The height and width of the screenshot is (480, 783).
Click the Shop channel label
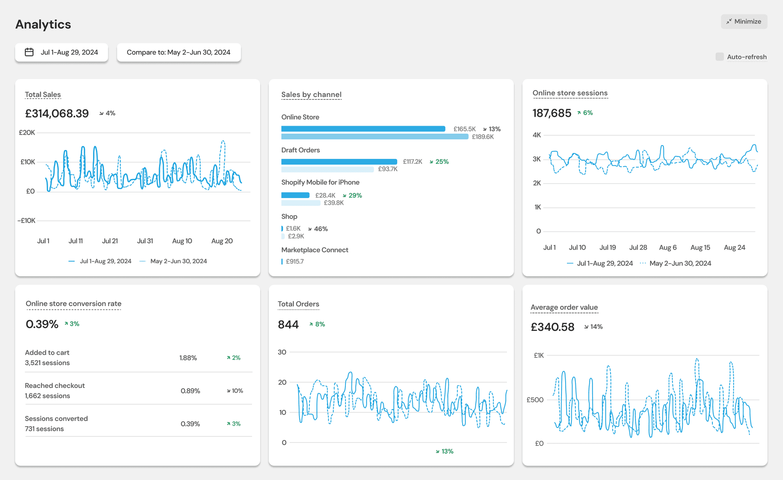pos(289,216)
